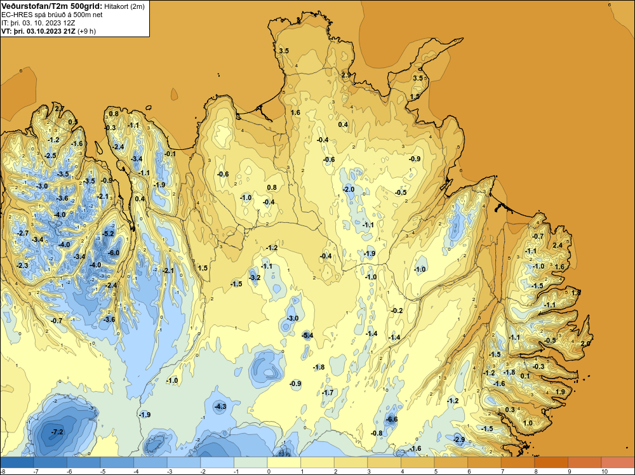Click the "Hitakort (2m)" label

[x=124, y=6]
